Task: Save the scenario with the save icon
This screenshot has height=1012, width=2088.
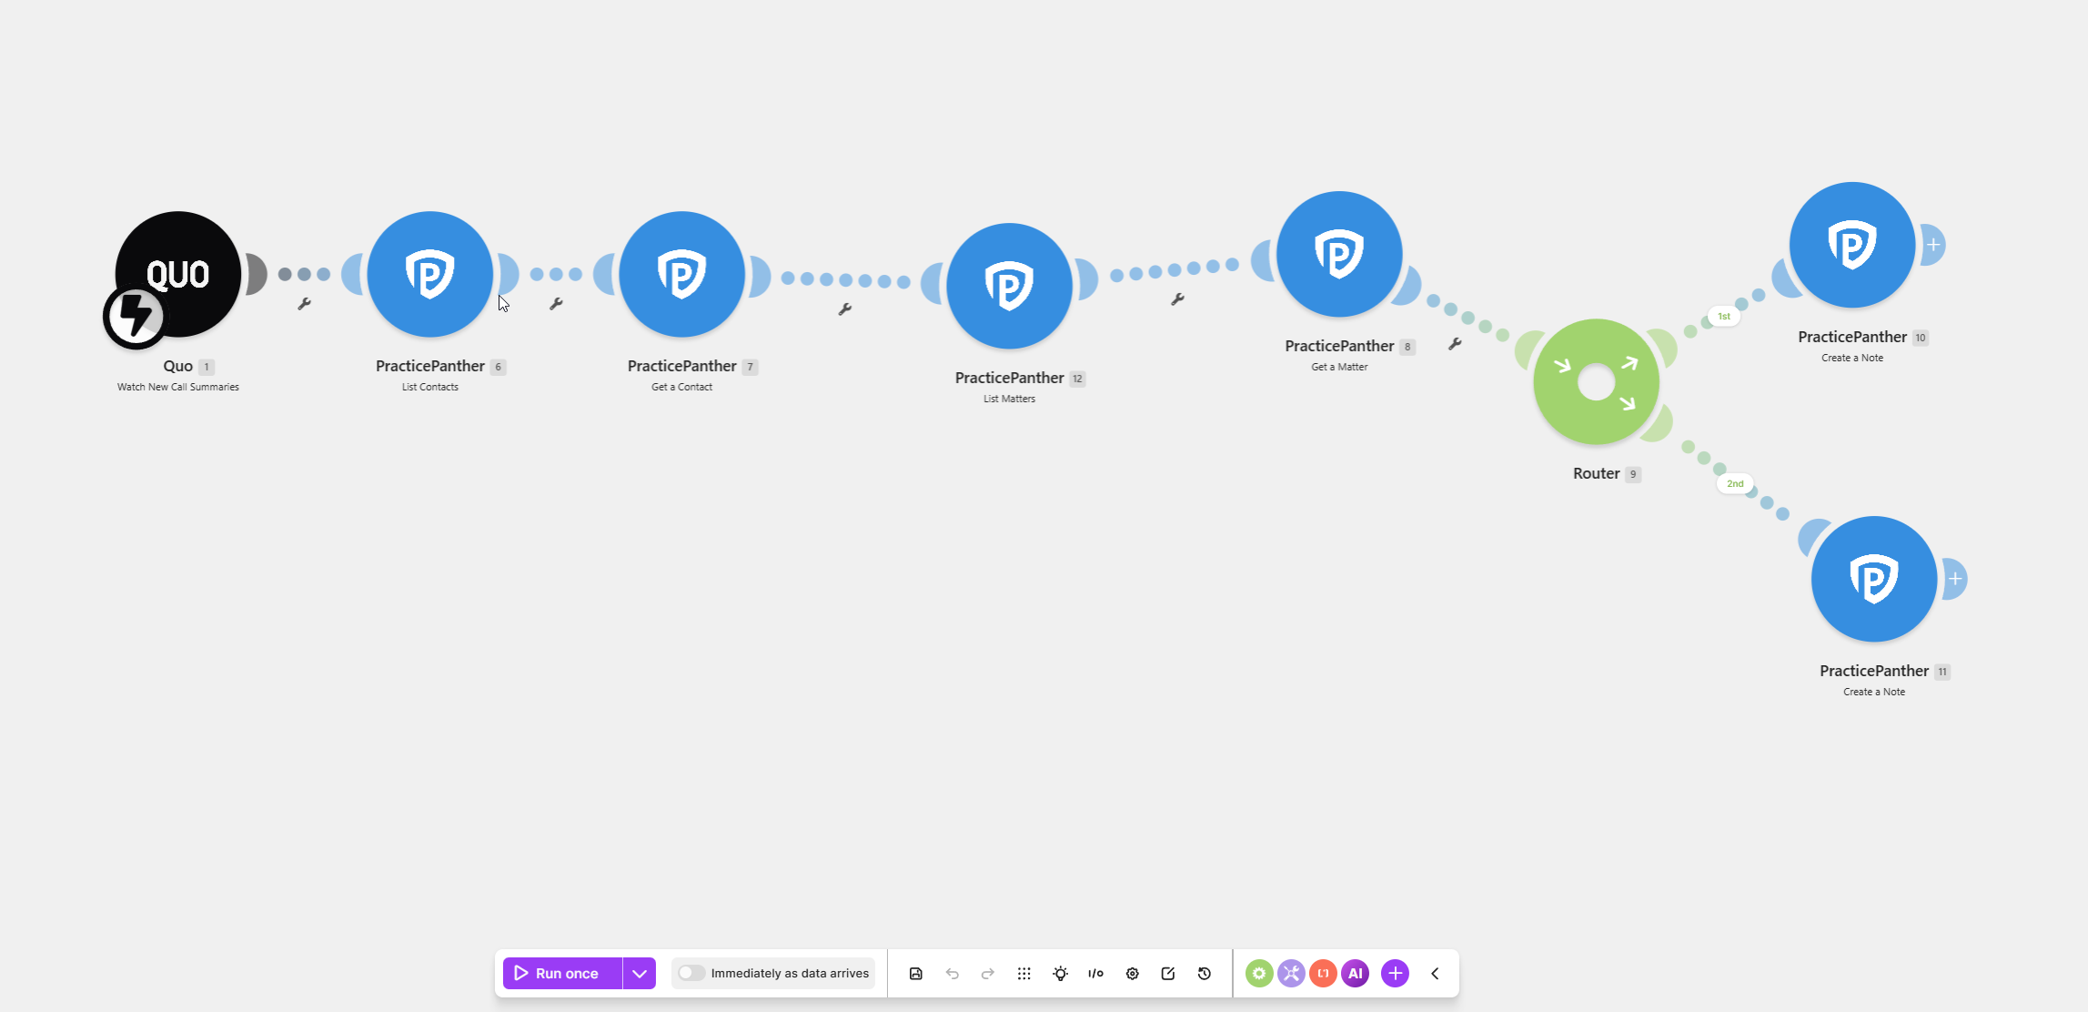Action: (x=916, y=973)
